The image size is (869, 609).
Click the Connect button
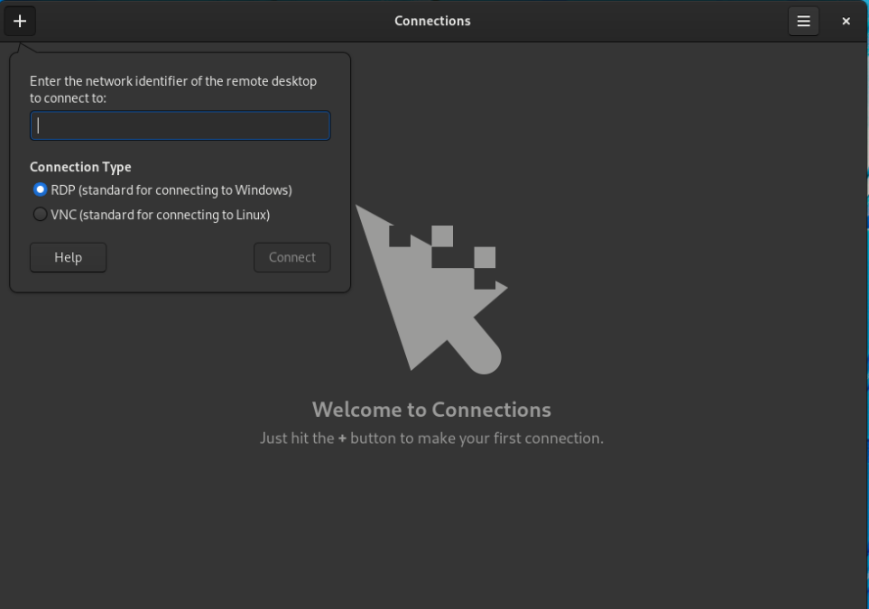[x=292, y=258]
